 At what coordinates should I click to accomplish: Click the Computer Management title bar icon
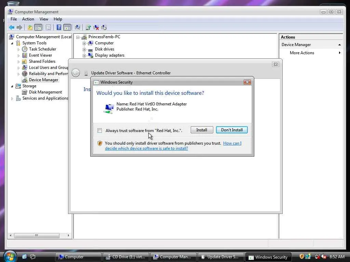click(11, 12)
